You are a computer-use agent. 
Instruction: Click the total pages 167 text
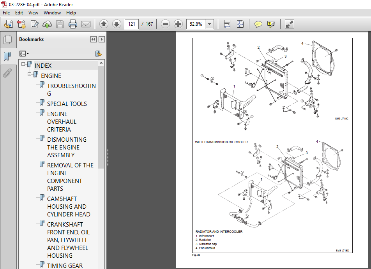click(149, 24)
